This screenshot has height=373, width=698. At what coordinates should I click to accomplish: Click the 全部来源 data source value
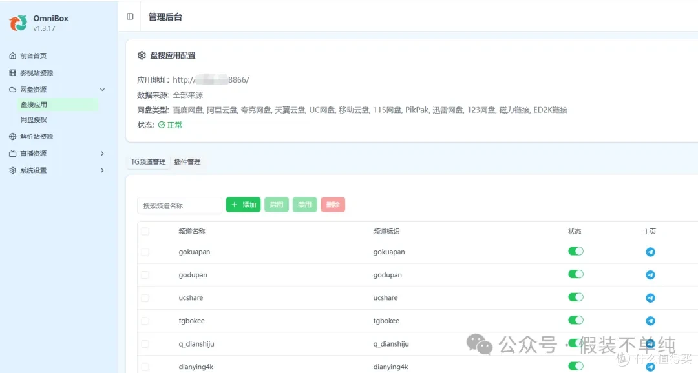coord(188,95)
